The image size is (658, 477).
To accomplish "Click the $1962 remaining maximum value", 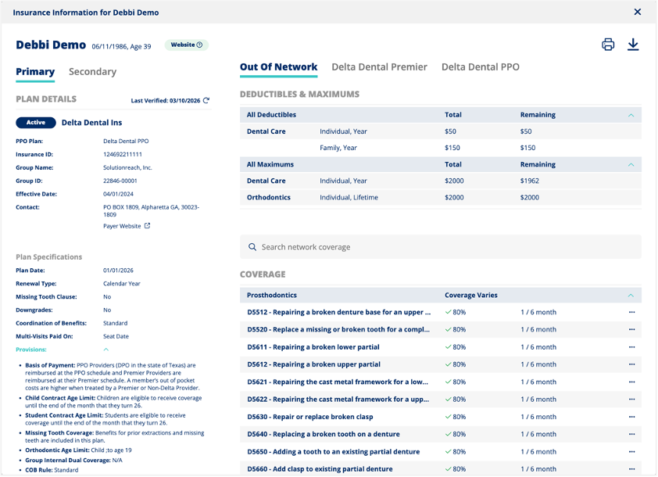I will [x=530, y=181].
